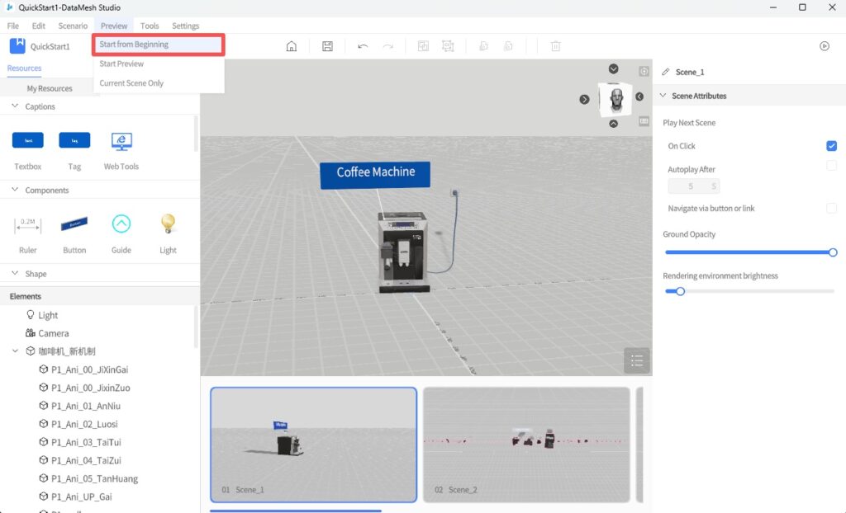This screenshot has width=846, height=513.
Task: Open the Web Tools resource
Action: click(121, 142)
